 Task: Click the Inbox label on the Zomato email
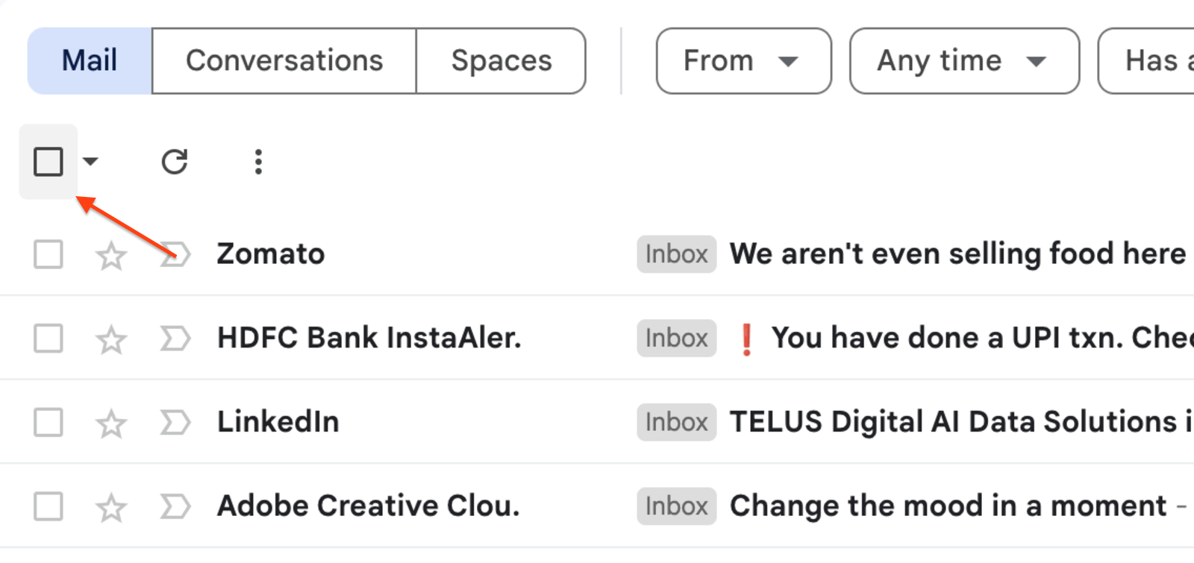click(675, 254)
